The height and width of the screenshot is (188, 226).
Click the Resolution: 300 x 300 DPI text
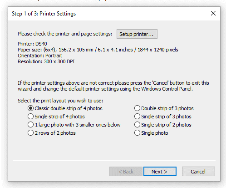[46, 61]
